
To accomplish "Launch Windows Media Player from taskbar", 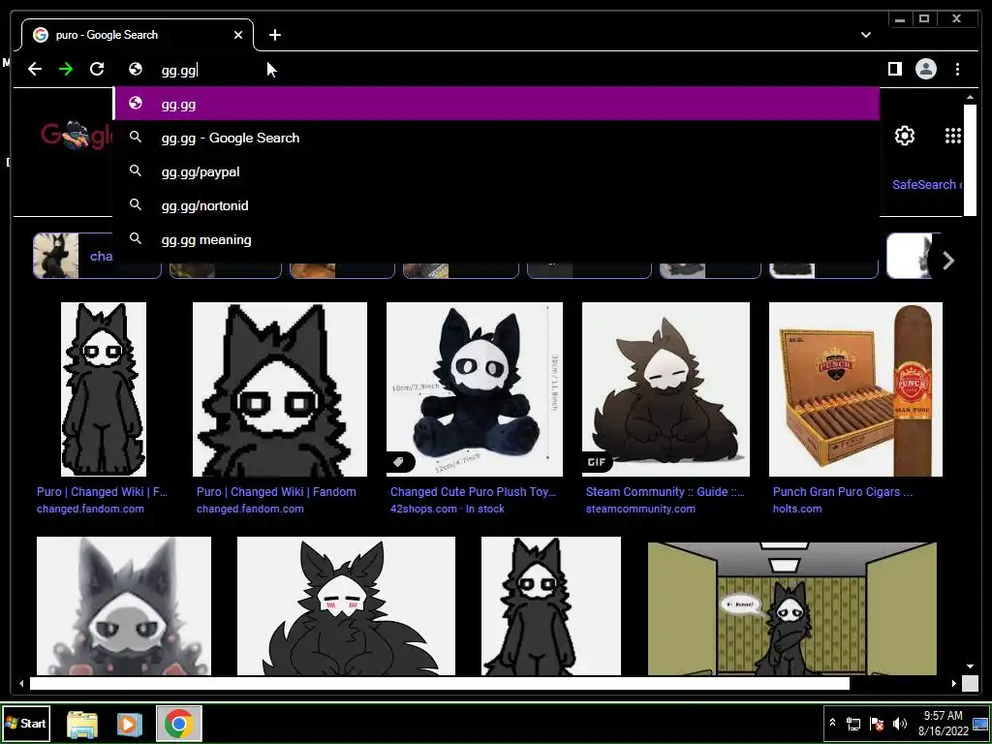I will click(x=129, y=724).
